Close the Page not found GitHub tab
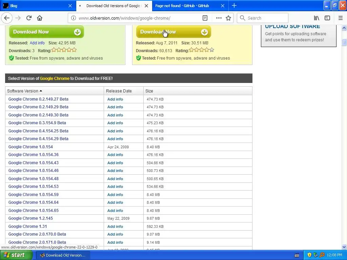The height and width of the screenshot is (260, 347). click(223, 6)
